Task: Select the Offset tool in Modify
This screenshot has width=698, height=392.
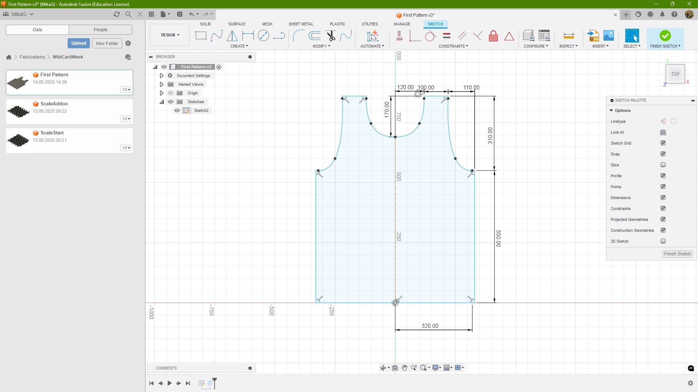Action: [315, 36]
